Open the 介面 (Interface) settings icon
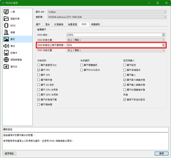171x158 pixels. click(x=6, y=12)
